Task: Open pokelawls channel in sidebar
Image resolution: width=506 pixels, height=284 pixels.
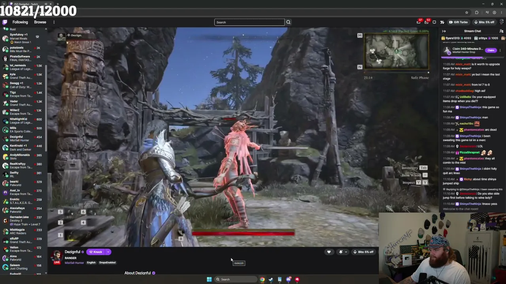Action: click(23, 49)
